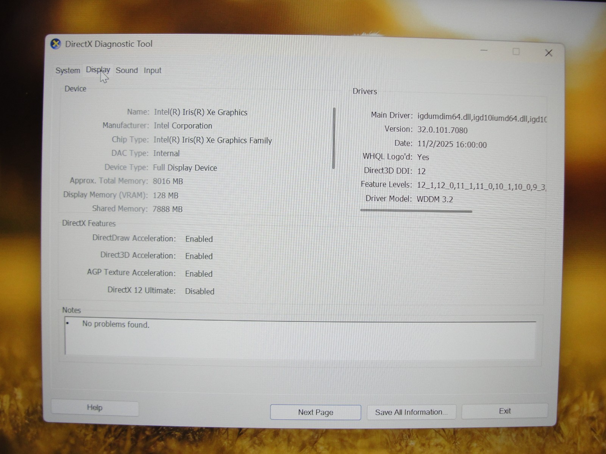The image size is (606, 454).
Task: Select the Display tab
Action: (98, 70)
